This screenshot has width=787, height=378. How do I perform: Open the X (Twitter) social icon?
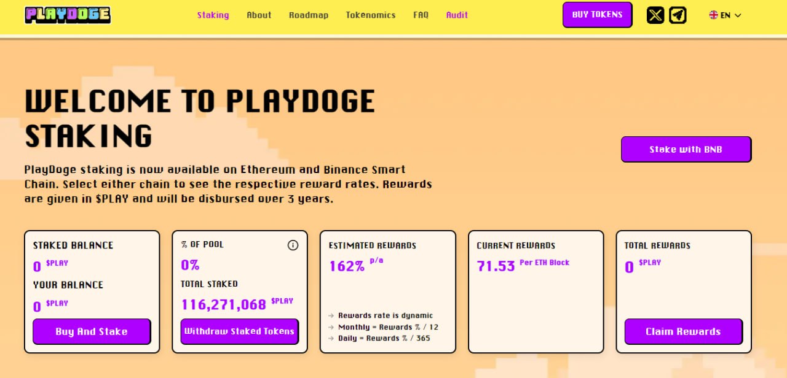point(655,15)
